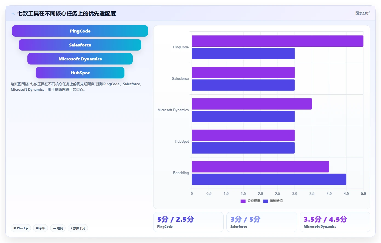Toggle the 落地难度 legend entry
The image size is (381, 243).
[x=273, y=201]
